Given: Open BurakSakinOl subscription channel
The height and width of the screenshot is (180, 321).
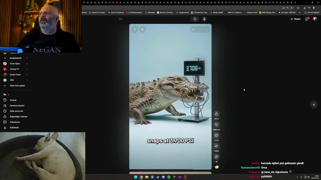Looking at the screenshot, I should click(x=16, y=58).
